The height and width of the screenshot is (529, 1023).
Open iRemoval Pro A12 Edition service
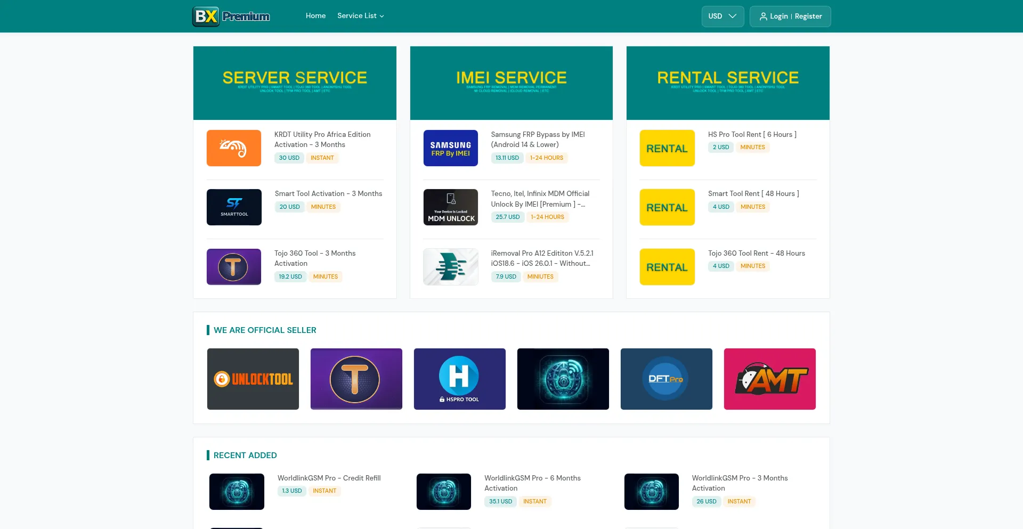542,258
